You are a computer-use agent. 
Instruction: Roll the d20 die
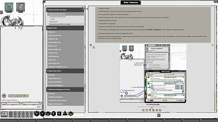pyautogui.click(x=37, y=113)
